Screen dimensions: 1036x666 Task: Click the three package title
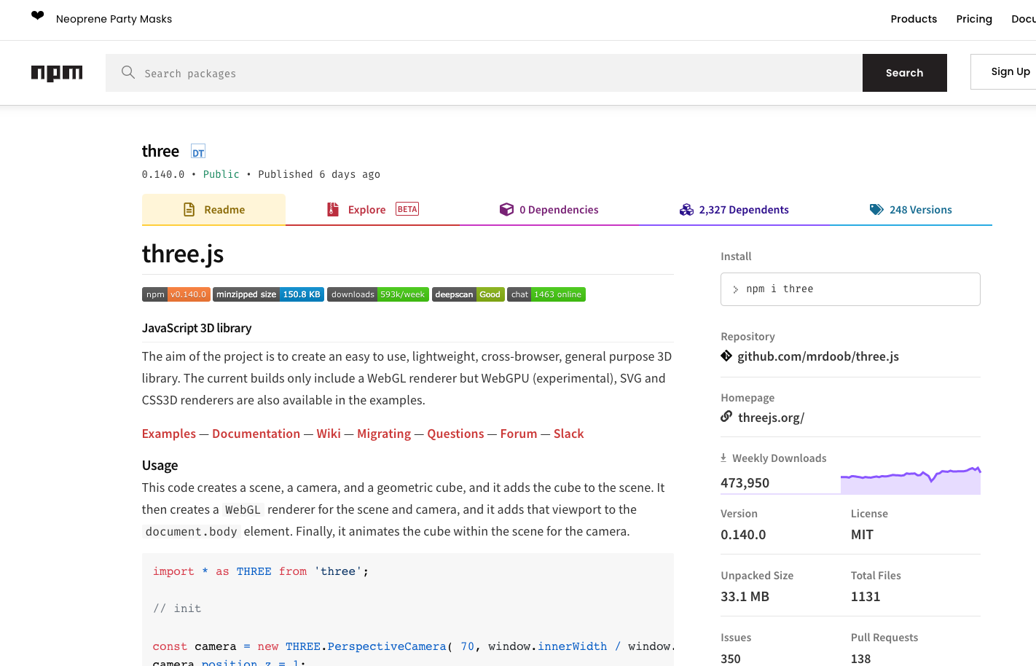[x=160, y=151]
